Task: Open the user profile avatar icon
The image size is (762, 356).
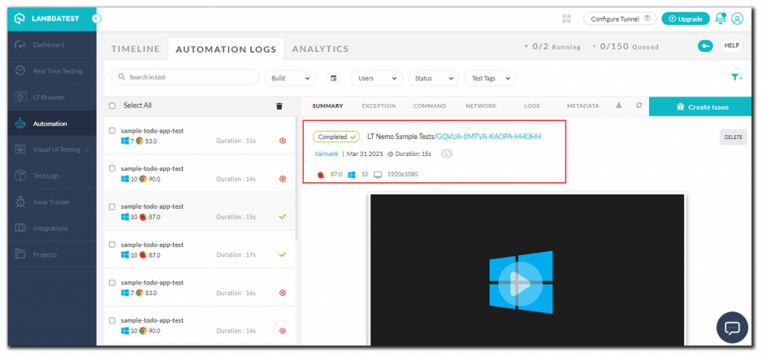Action: tap(737, 19)
